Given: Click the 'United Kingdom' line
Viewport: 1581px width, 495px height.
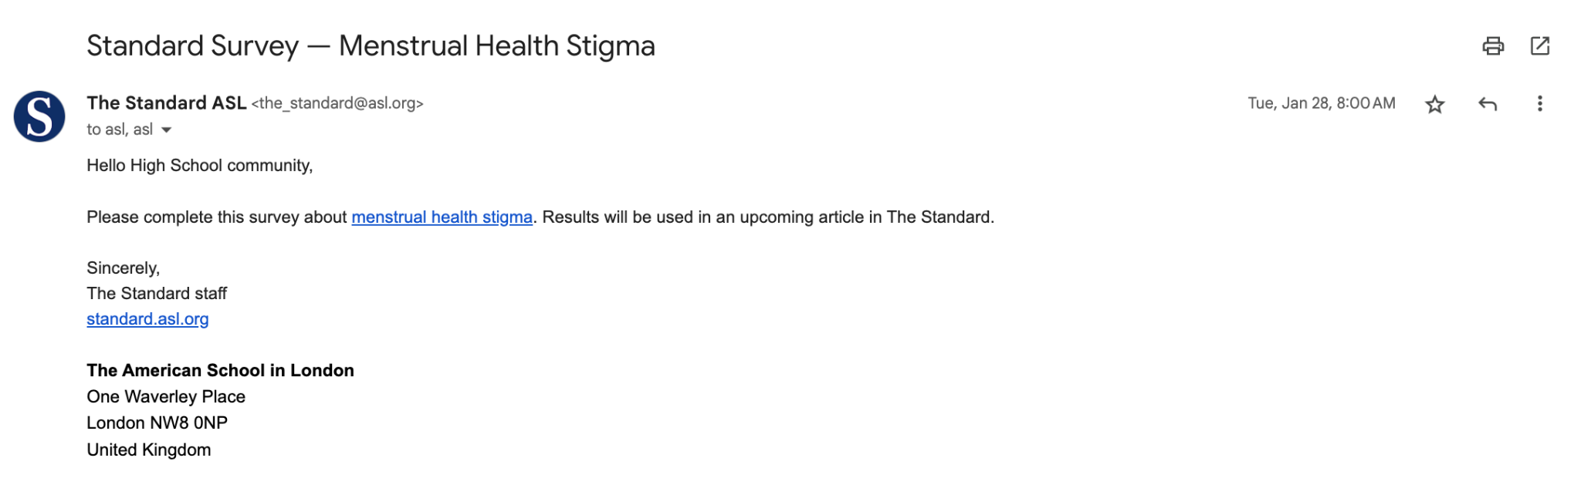Looking at the screenshot, I should pos(148,450).
